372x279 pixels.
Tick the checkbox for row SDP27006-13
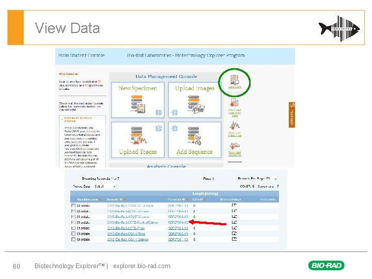click(73, 211)
